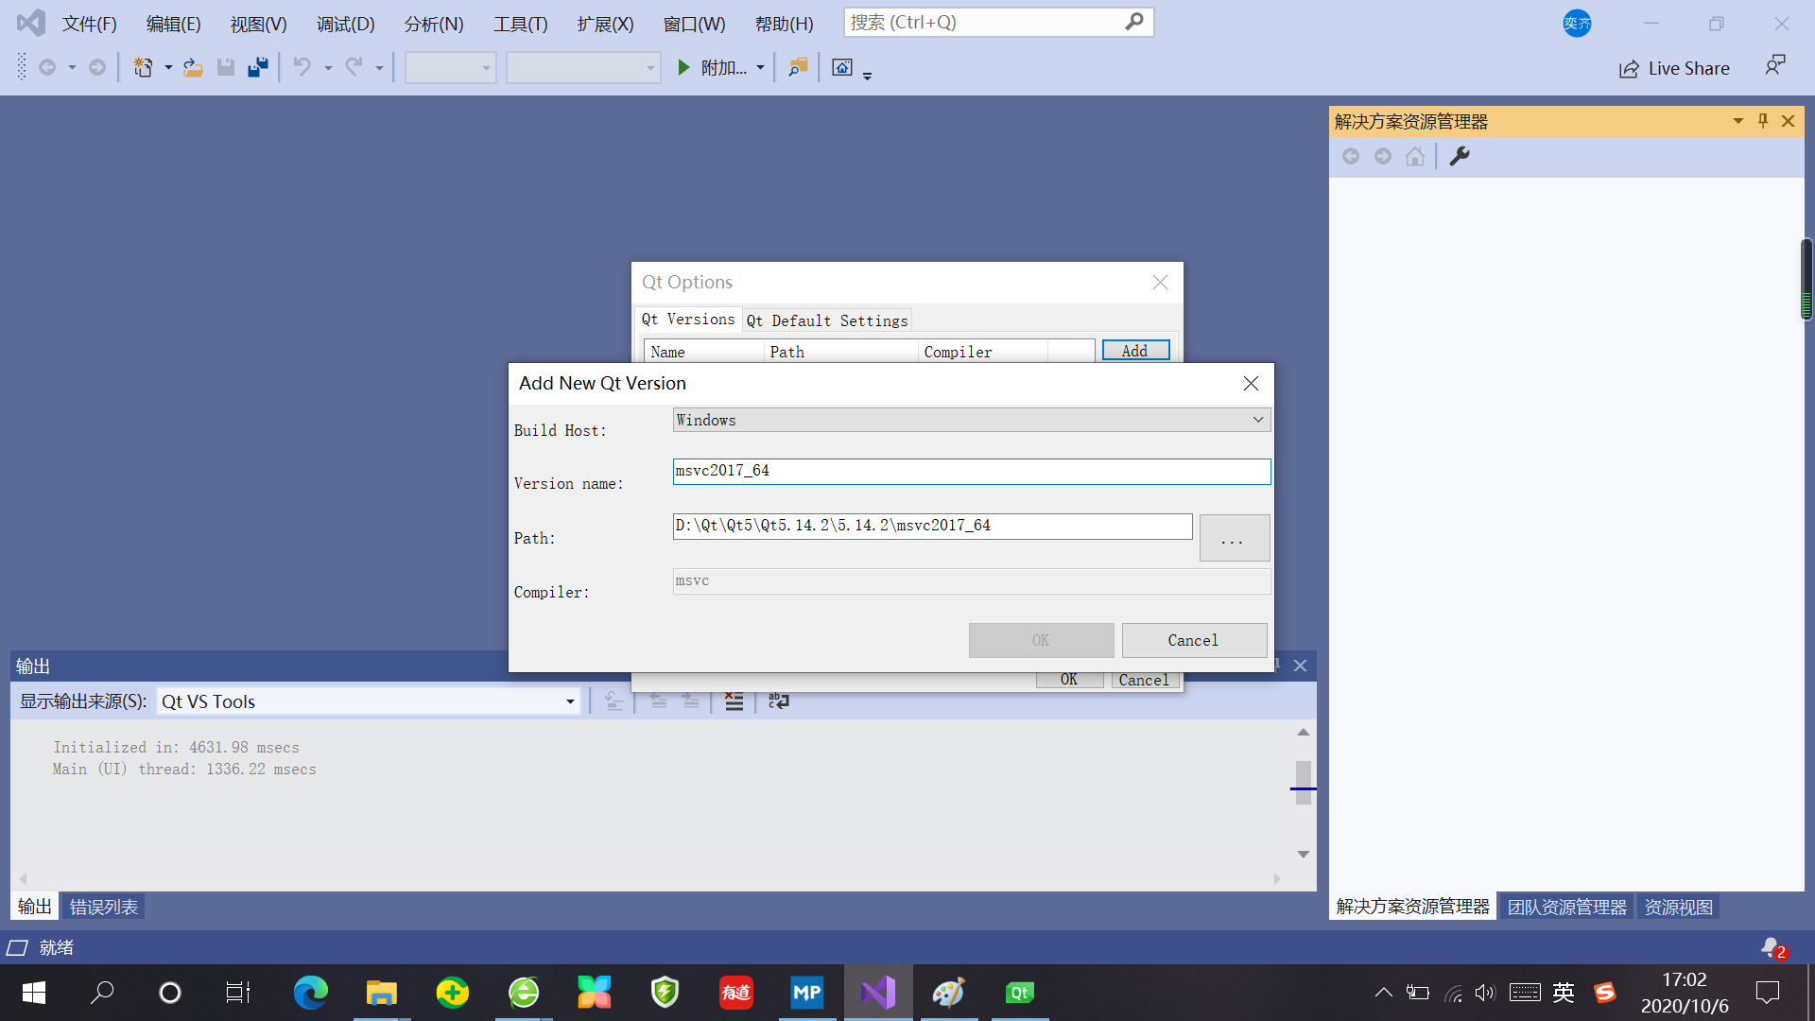The width and height of the screenshot is (1815, 1021).
Task: Switch to 错误列表 tab
Action: (x=104, y=907)
